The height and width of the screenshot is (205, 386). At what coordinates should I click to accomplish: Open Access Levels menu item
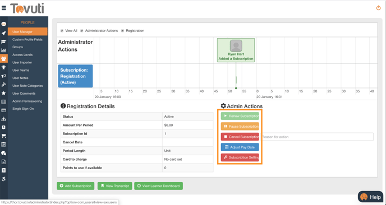pyautogui.click(x=22, y=55)
